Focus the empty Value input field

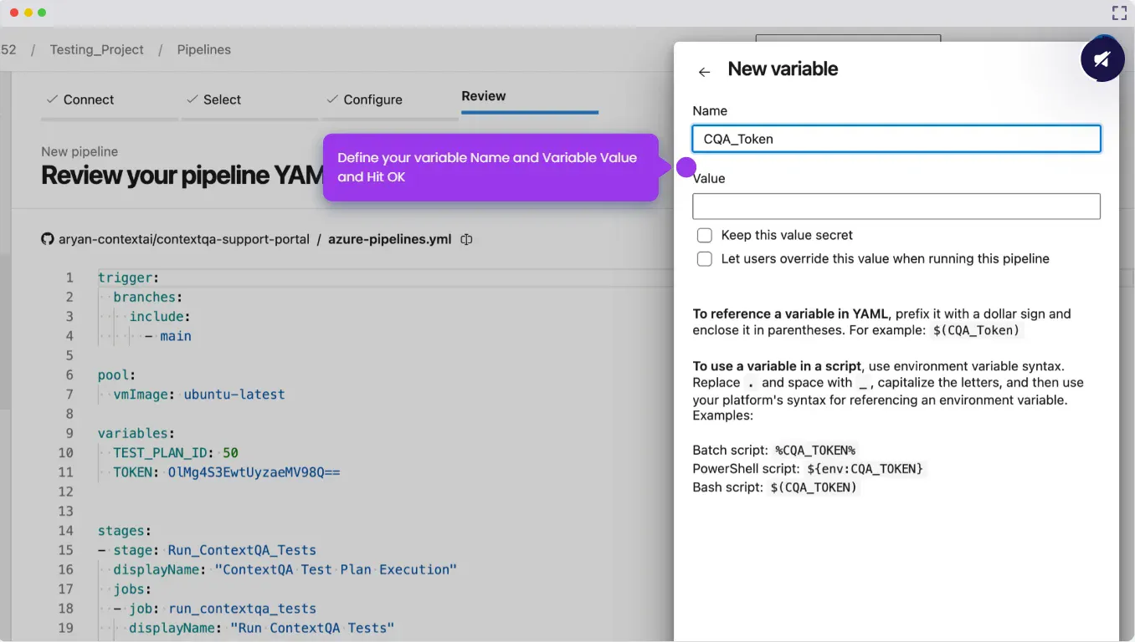coord(896,206)
